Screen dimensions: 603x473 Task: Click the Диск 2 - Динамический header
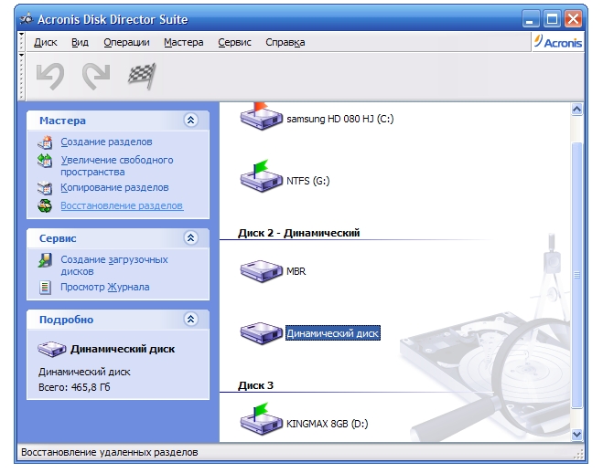click(299, 233)
